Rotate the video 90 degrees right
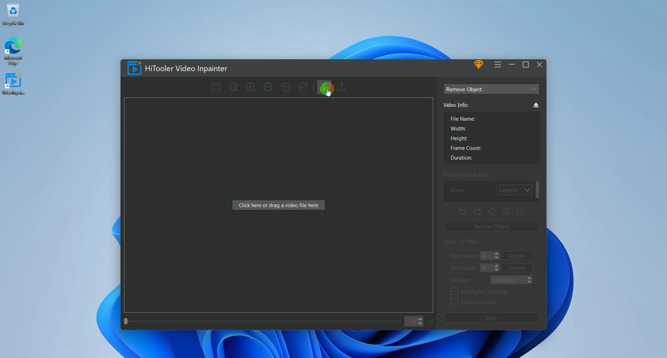Viewport: 667px width, 358px height. click(303, 87)
